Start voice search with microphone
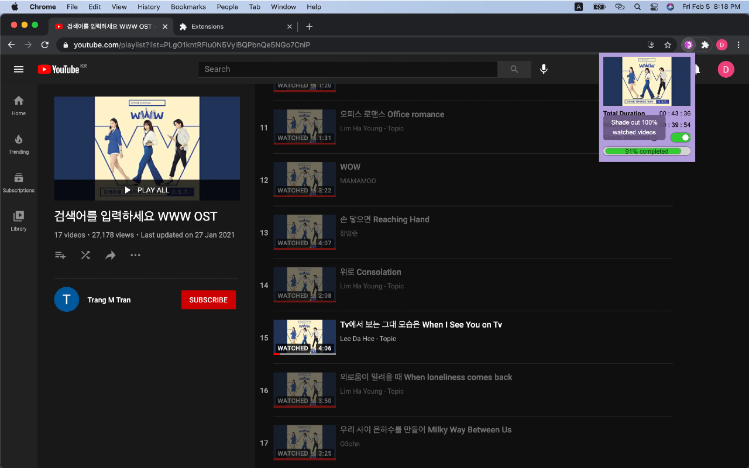This screenshot has width=749, height=468. 544,69
